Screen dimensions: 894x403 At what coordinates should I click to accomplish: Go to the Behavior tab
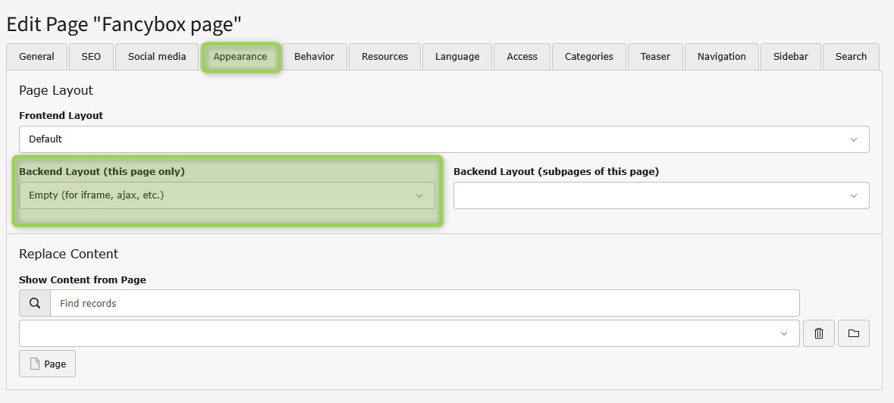point(315,57)
